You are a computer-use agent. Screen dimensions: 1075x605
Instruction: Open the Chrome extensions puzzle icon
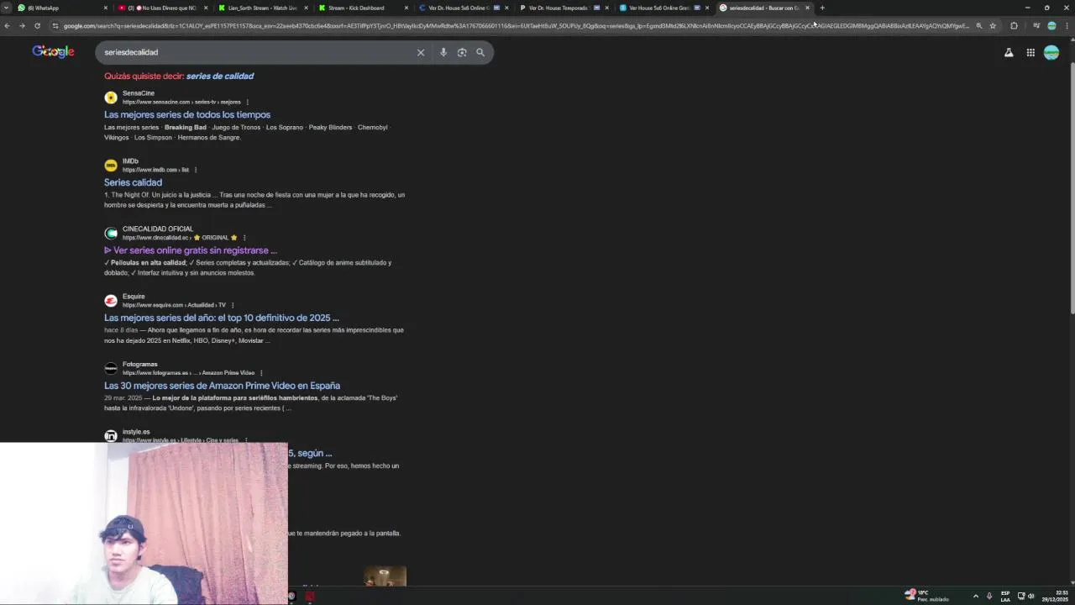pyautogui.click(x=1014, y=25)
